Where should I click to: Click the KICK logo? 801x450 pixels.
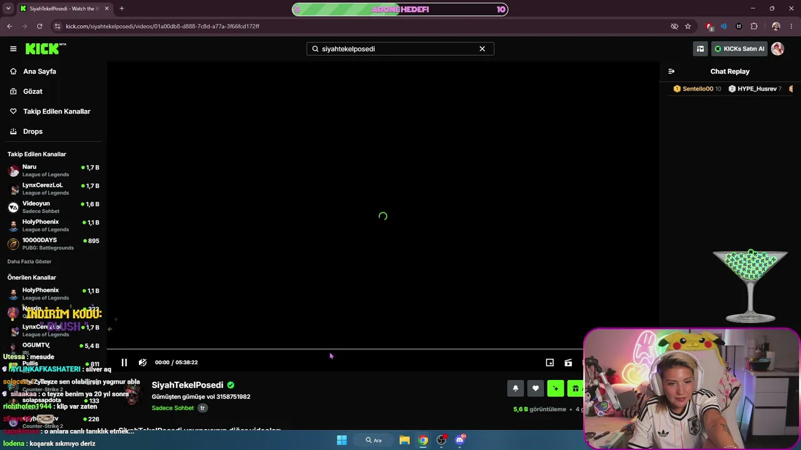click(45, 49)
